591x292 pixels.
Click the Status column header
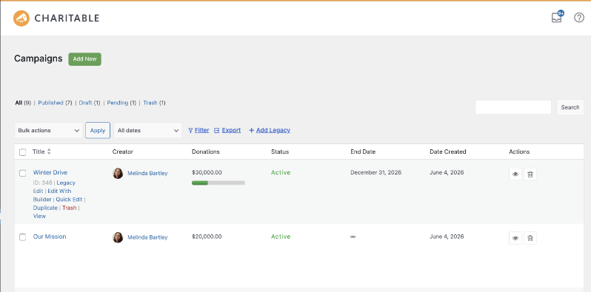coord(280,152)
